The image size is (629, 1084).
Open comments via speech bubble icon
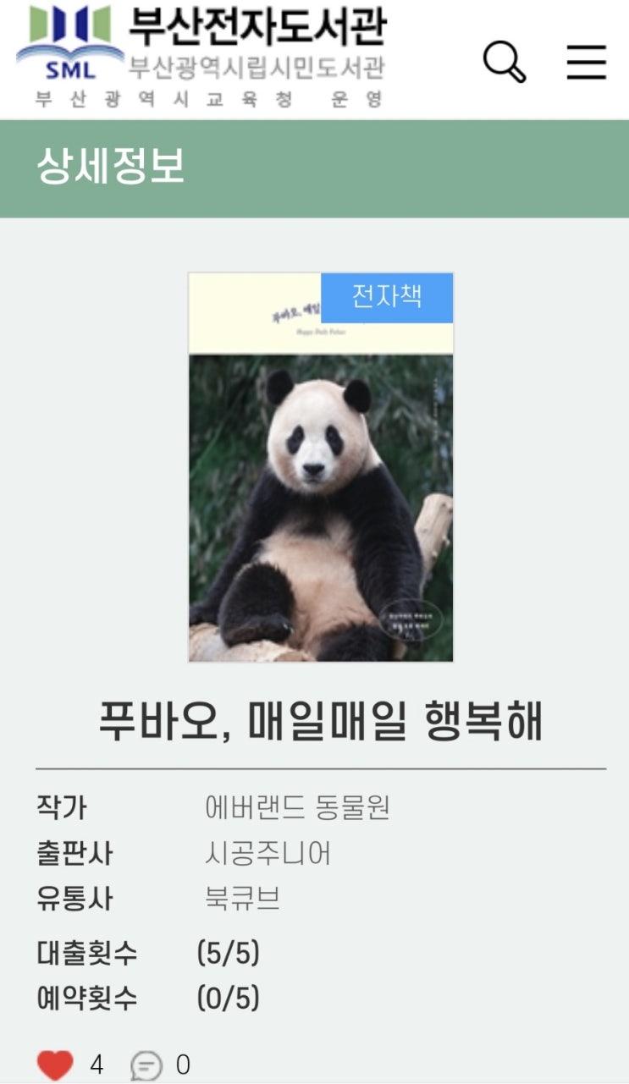[x=146, y=1065]
